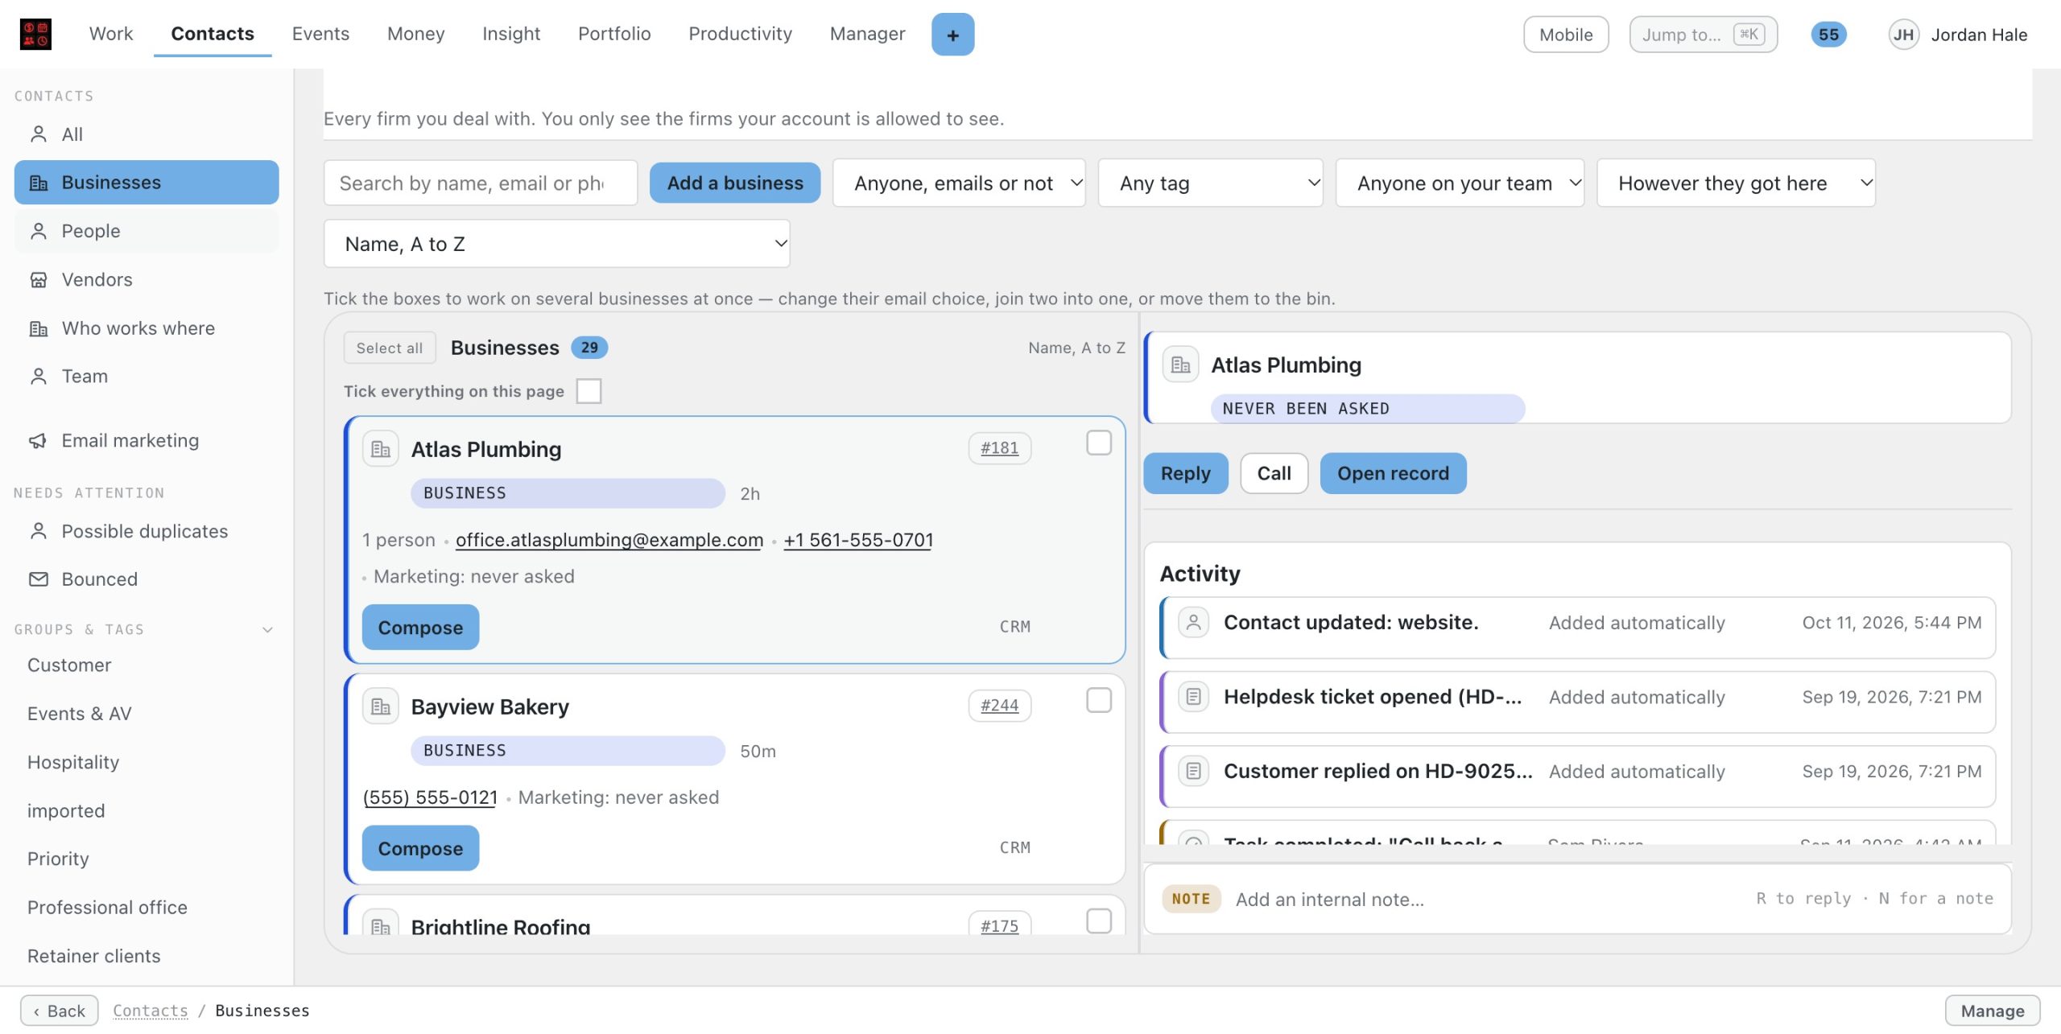Open the Jump to search box
This screenshot has height=1034, width=2061.
(x=1703, y=35)
